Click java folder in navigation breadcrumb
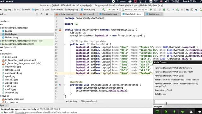202x114 pixels. pyautogui.click(x=36, y=9)
